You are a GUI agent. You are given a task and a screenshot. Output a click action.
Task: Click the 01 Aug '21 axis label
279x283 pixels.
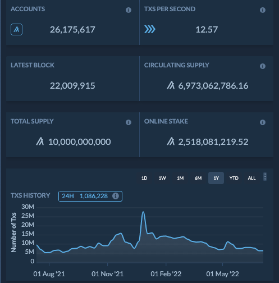pos(49,274)
